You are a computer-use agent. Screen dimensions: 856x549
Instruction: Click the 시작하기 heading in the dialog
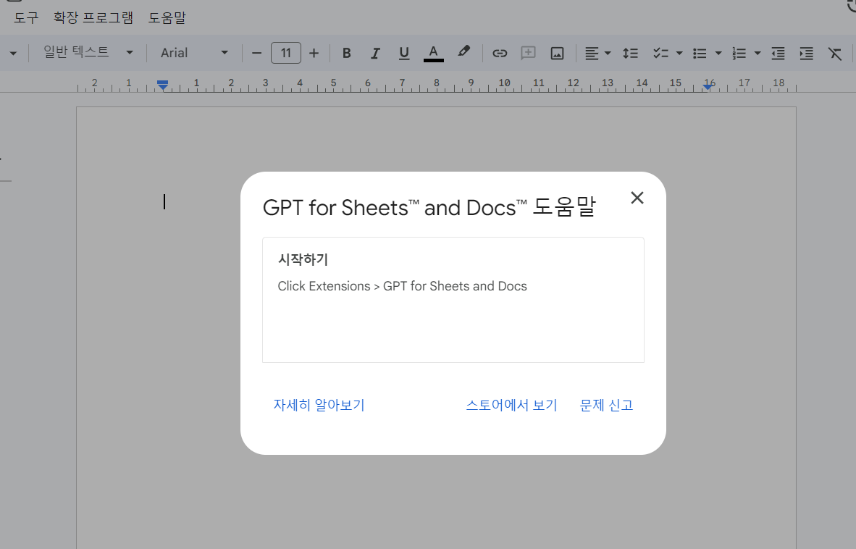click(303, 259)
